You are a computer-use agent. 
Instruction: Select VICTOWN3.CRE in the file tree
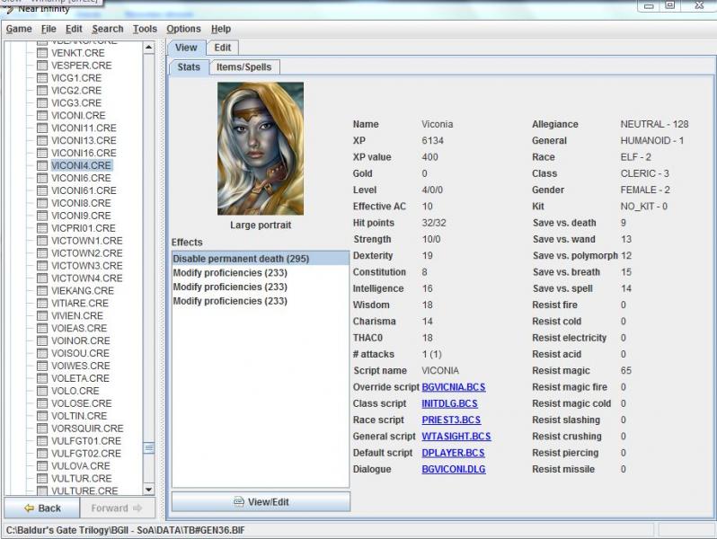(x=87, y=266)
